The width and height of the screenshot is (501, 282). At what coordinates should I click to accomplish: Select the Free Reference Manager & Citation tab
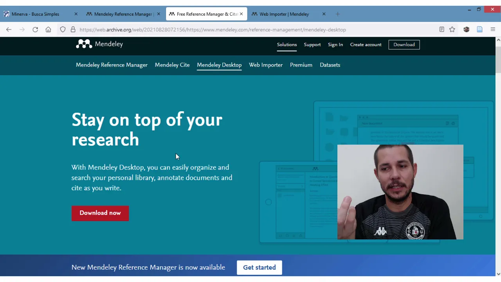207,14
